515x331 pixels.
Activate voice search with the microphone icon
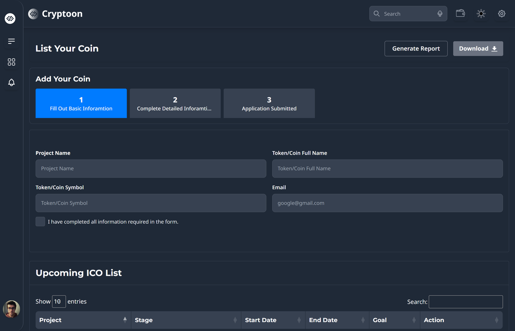(440, 14)
